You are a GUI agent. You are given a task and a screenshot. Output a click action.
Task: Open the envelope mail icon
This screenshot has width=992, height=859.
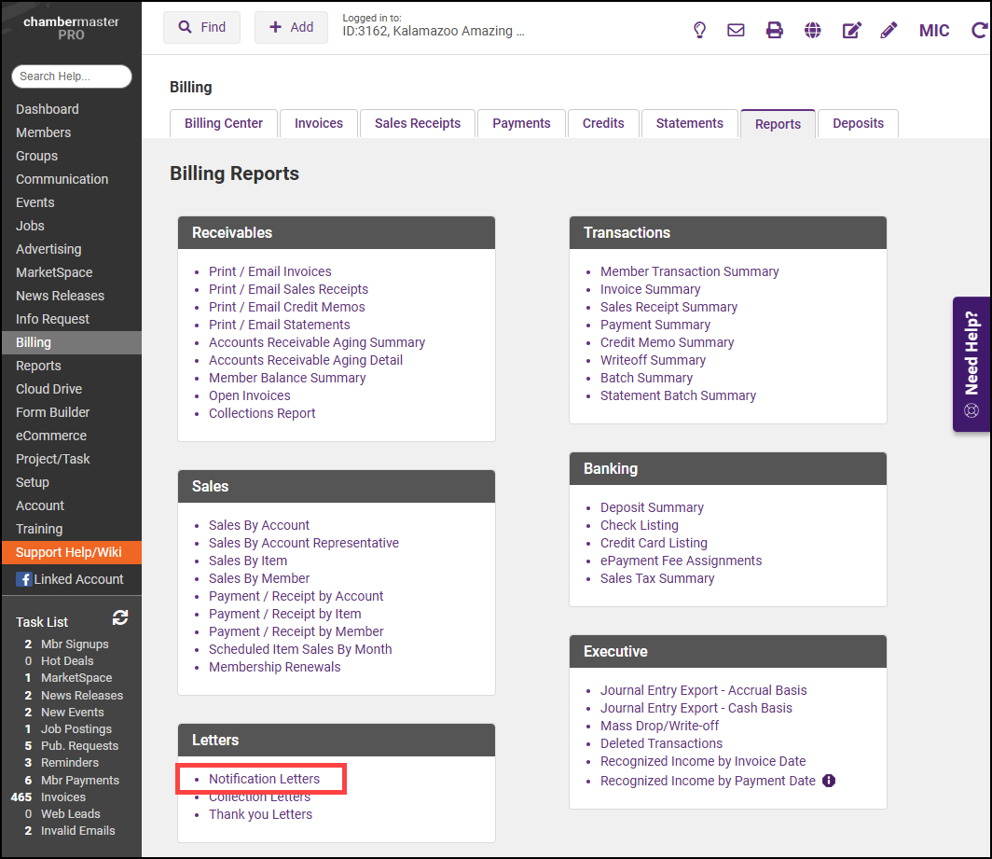[736, 30]
